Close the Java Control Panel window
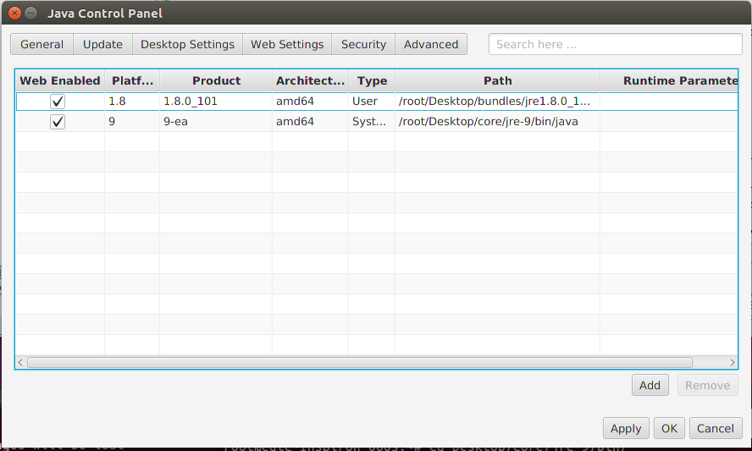 (14, 13)
